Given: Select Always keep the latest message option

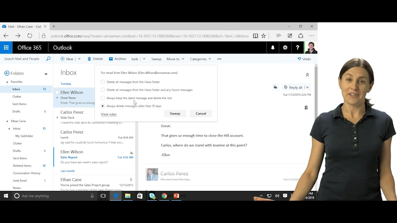Looking at the screenshot, I should (x=103, y=98).
